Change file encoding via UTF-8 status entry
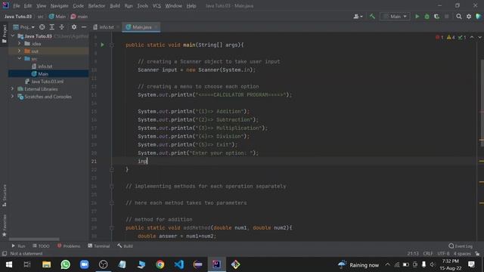This screenshot has height=272, width=484. point(443,254)
